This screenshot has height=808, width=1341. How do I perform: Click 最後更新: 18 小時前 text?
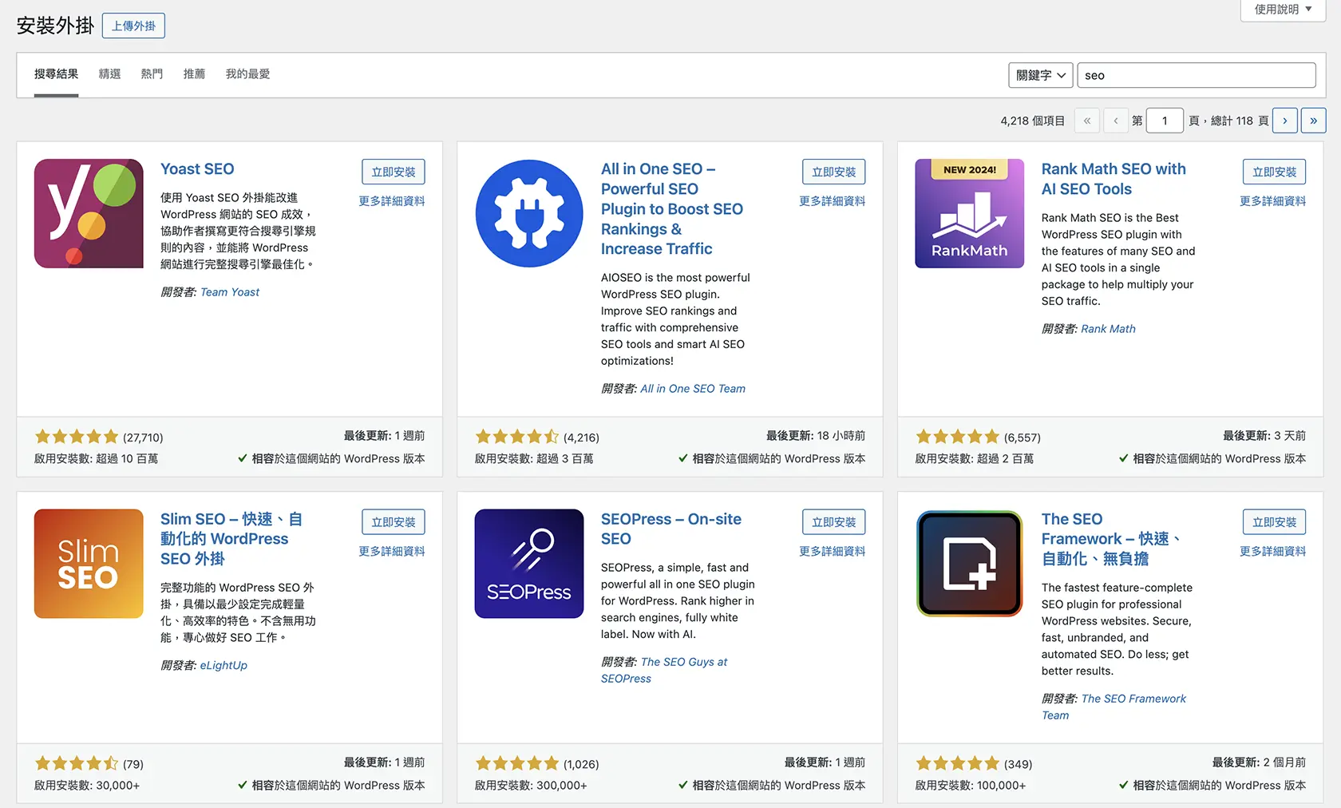tap(816, 436)
